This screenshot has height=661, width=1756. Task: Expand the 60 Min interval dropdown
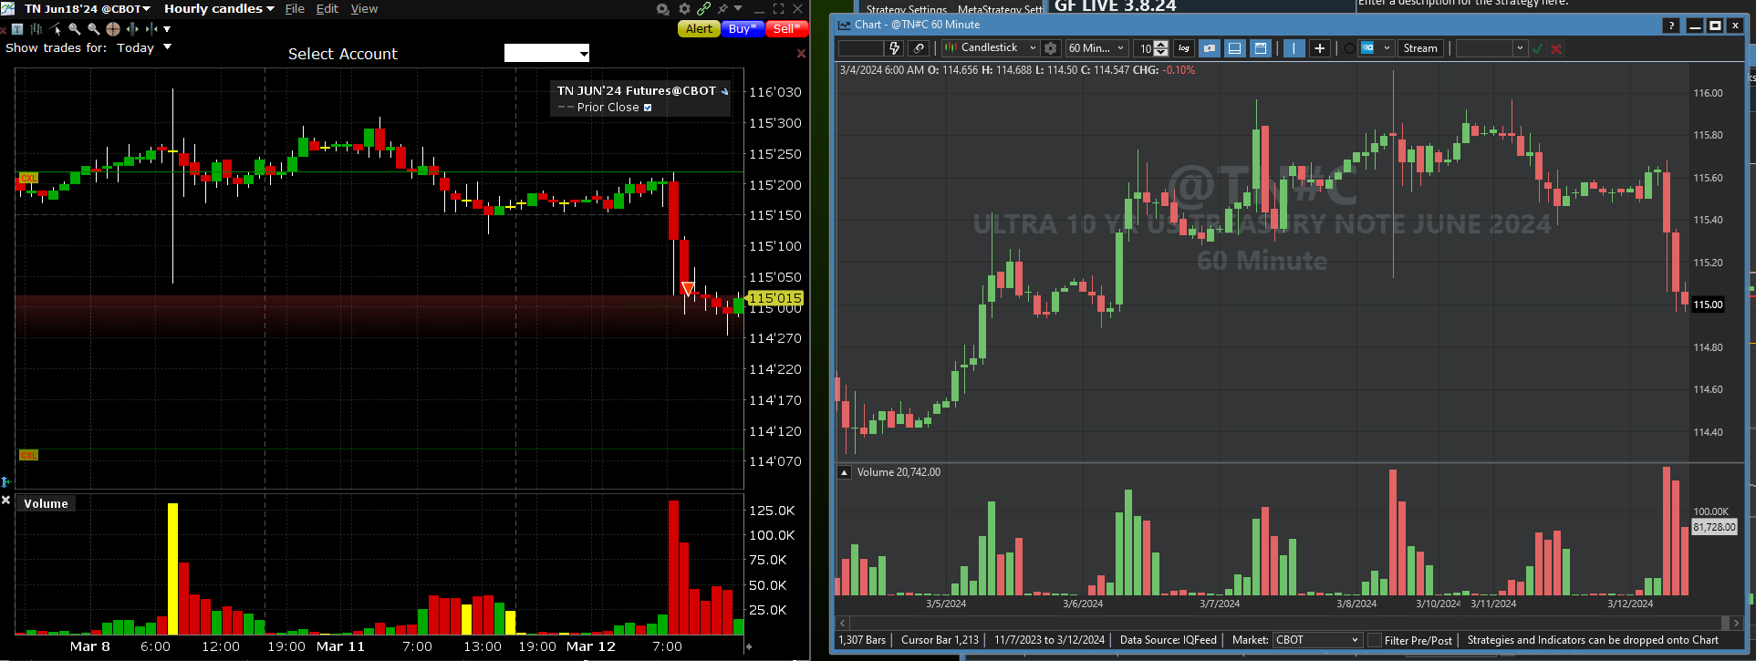pyautogui.click(x=1096, y=48)
